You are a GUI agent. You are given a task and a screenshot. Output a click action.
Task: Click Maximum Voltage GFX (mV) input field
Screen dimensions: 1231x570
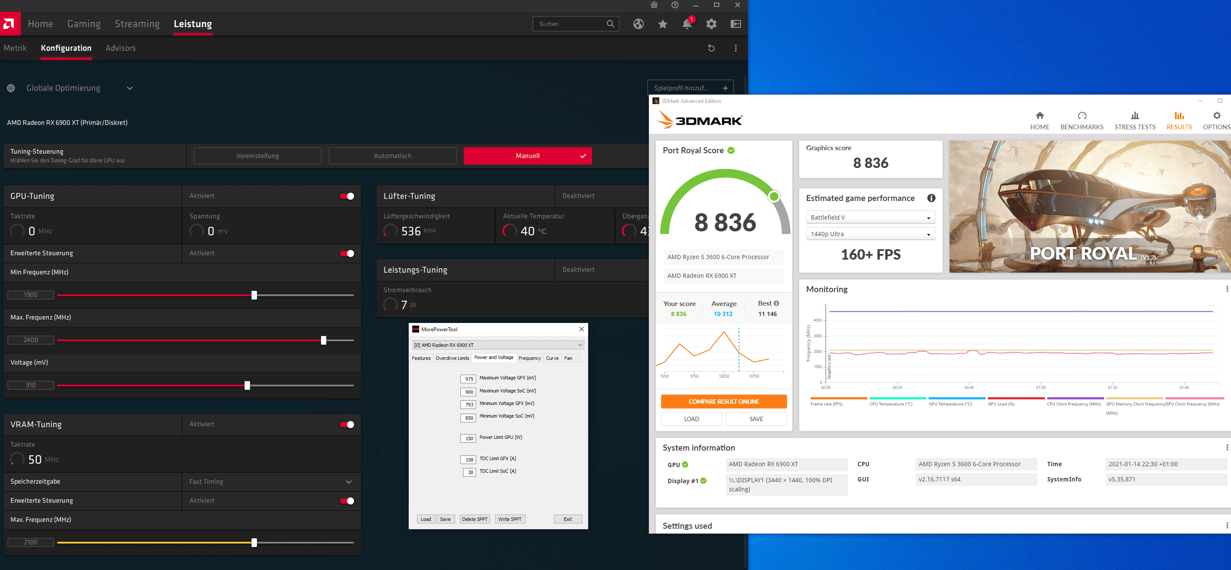point(468,379)
